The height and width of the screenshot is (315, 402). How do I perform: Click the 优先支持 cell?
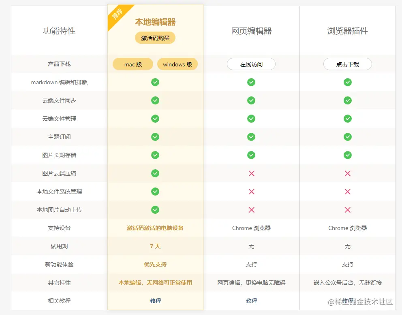pyautogui.click(x=155, y=264)
